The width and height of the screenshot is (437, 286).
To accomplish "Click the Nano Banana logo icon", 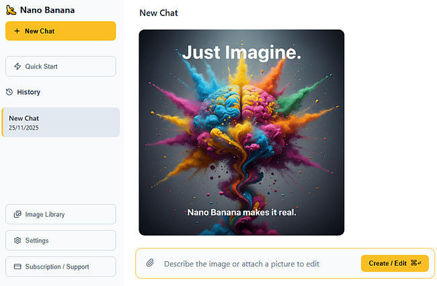I will 10,10.
